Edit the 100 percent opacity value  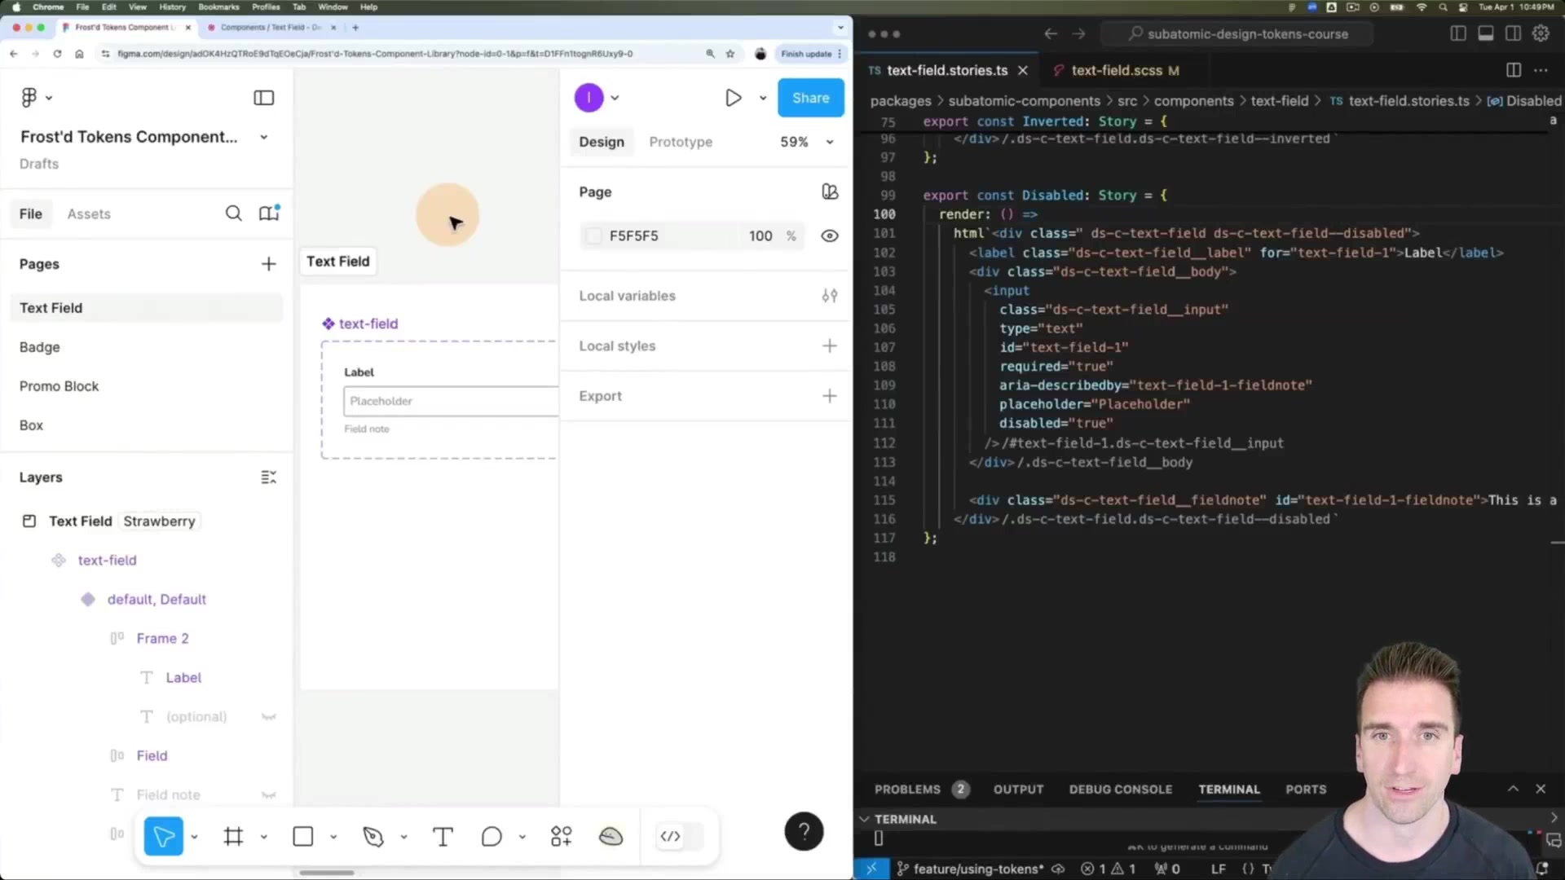tap(760, 235)
